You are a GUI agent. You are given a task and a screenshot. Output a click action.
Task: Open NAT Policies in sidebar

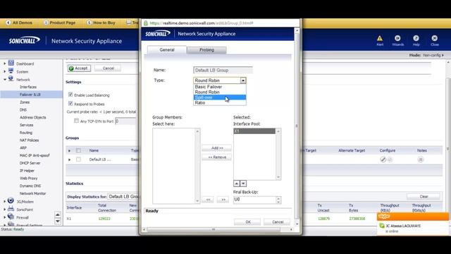click(x=29, y=140)
